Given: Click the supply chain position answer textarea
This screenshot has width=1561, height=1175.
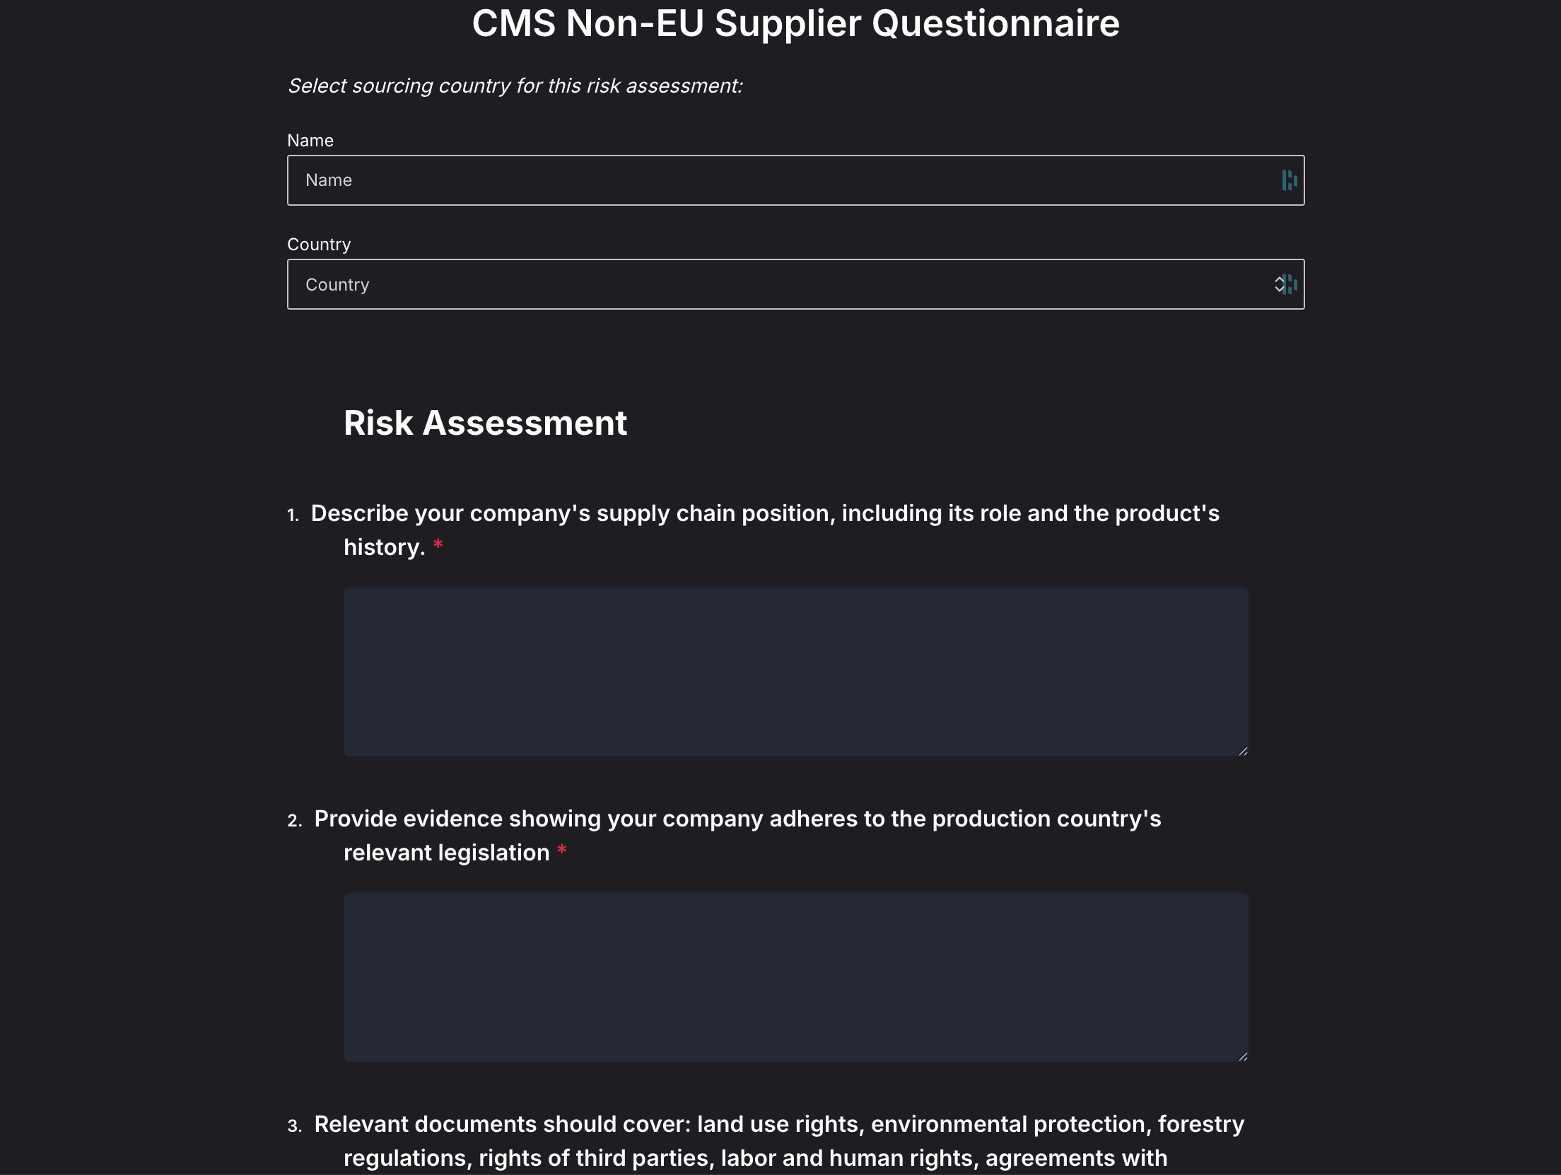Looking at the screenshot, I should (x=795, y=671).
